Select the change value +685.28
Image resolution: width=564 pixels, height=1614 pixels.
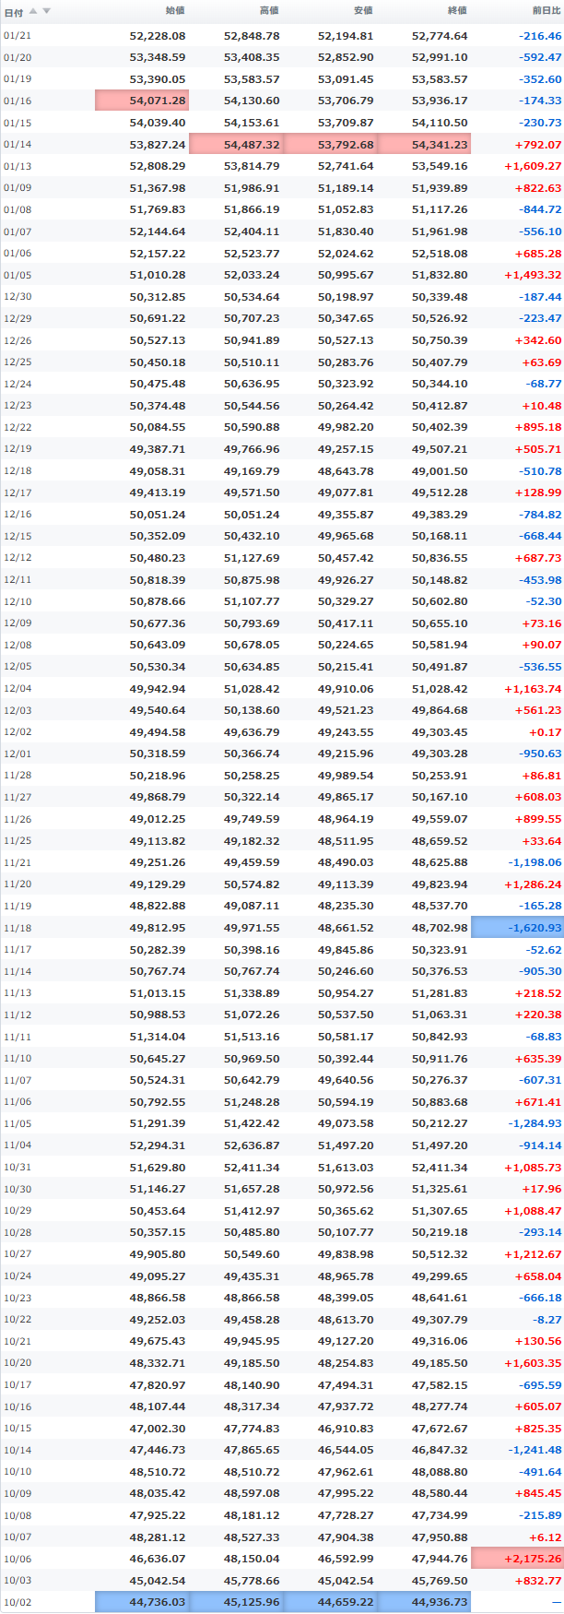(538, 254)
